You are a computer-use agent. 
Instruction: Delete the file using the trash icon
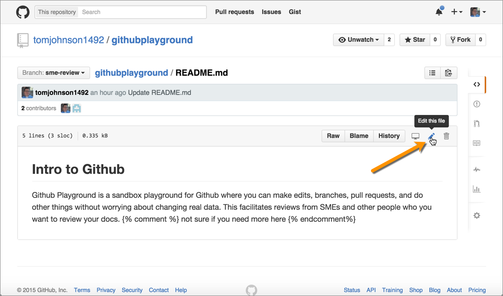pos(446,136)
